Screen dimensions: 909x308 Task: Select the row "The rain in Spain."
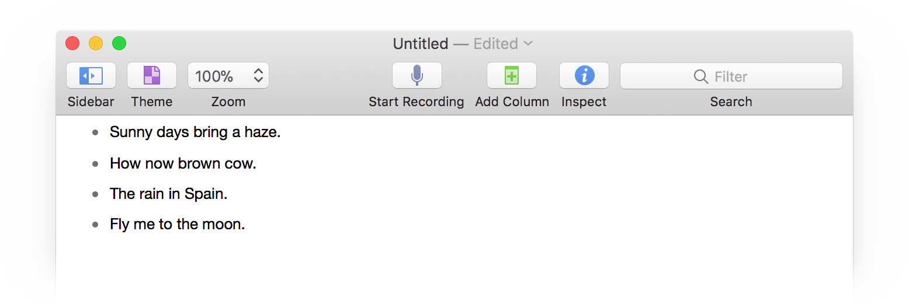[168, 194]
